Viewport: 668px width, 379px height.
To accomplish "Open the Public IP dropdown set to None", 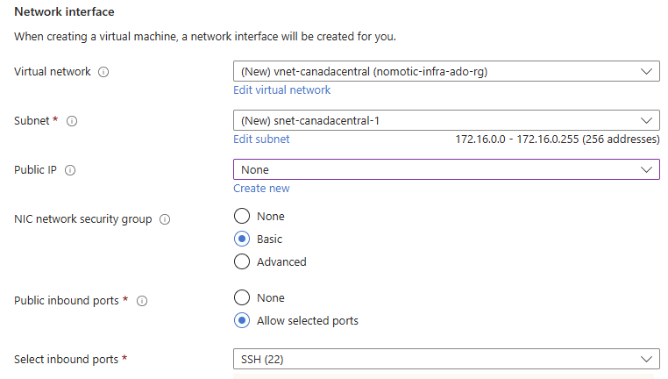I will click(x=446, y=169).
